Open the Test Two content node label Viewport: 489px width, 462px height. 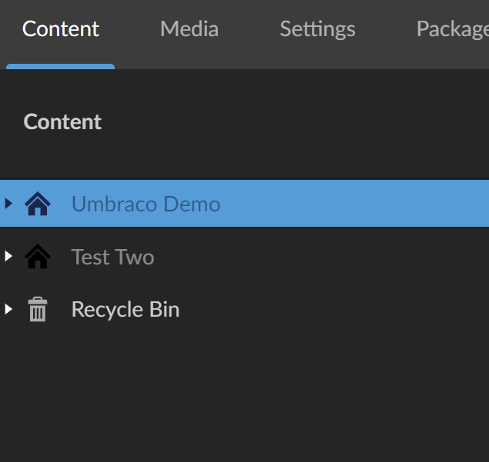112,257
